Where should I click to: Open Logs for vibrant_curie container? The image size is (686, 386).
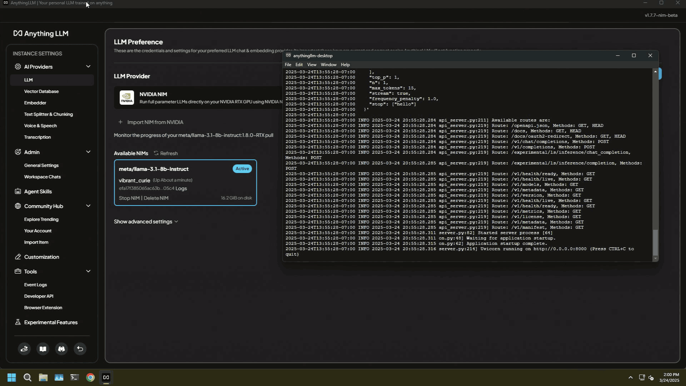[x=181, y=188]
